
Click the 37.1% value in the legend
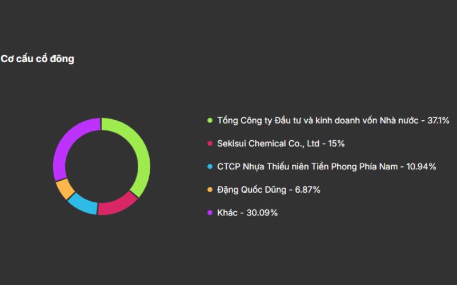[438, 120]
